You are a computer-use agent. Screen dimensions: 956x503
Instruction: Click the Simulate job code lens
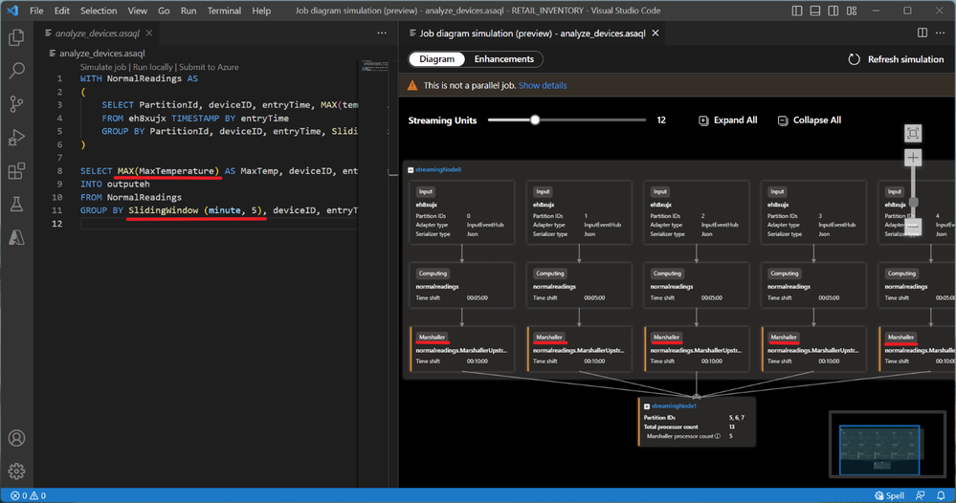103,67
